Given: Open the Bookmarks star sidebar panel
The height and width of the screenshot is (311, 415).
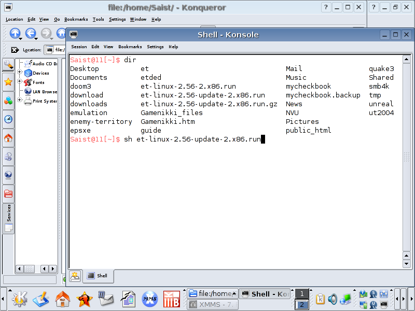Looking at the screenshot, I should pyautogui.click(x=8, y=82).
